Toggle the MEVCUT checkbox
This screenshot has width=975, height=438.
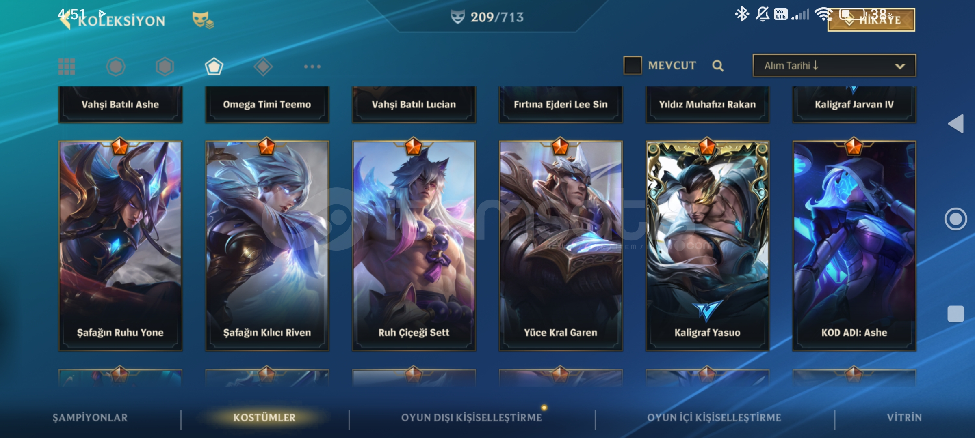point(633,65)
